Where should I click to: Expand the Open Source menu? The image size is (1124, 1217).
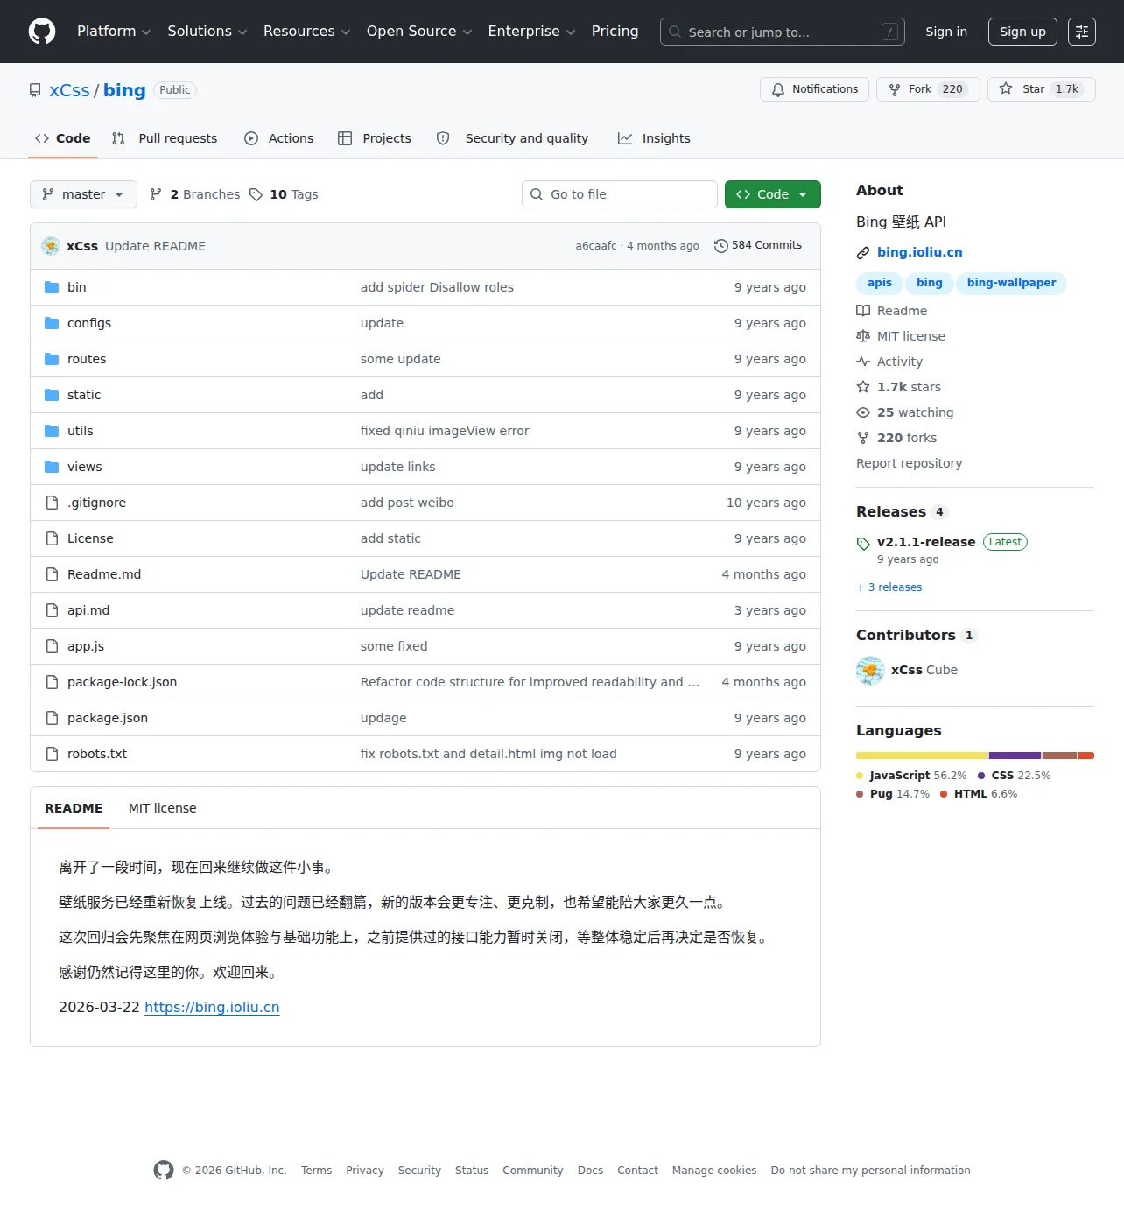click(419, 32)
